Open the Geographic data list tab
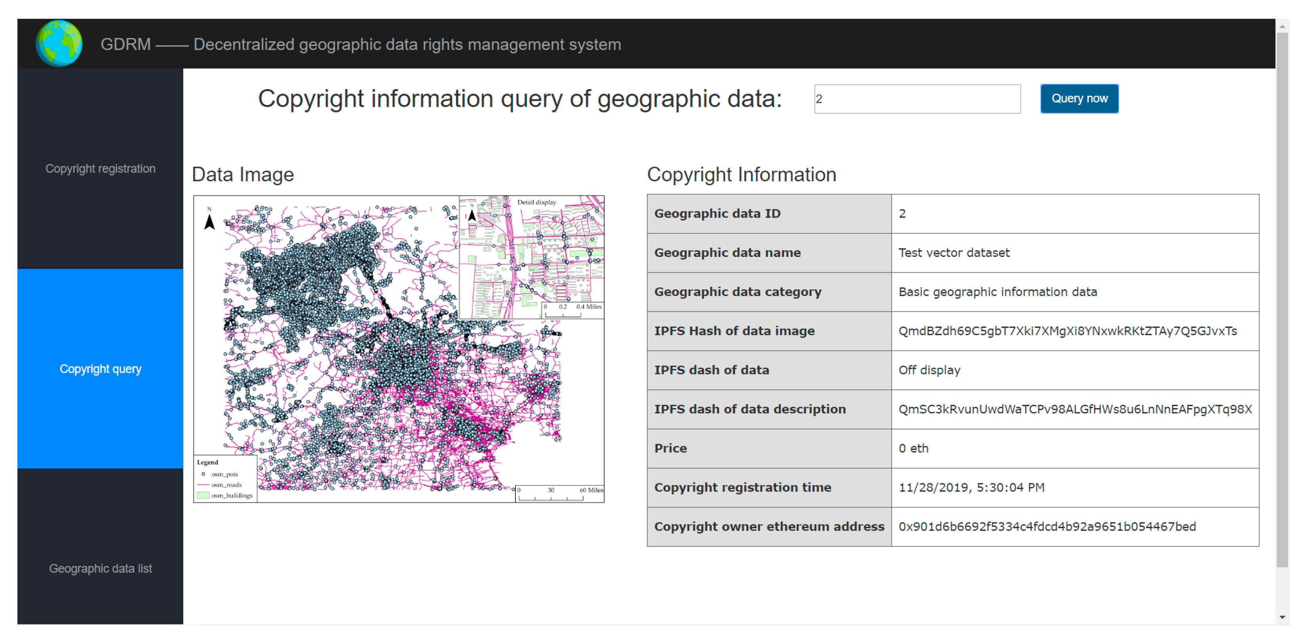 click(x=100, y=568)
